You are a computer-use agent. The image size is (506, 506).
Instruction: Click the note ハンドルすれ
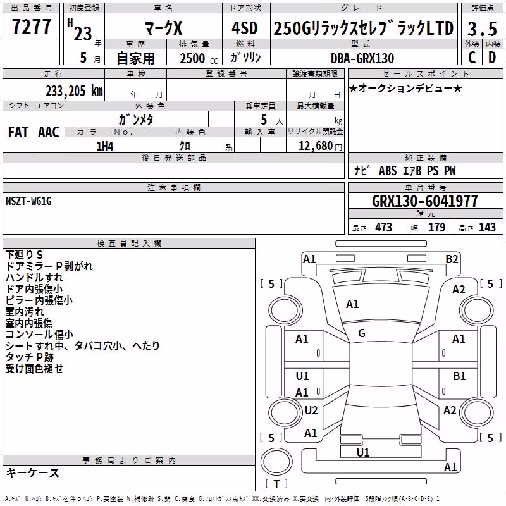[34, 278]
